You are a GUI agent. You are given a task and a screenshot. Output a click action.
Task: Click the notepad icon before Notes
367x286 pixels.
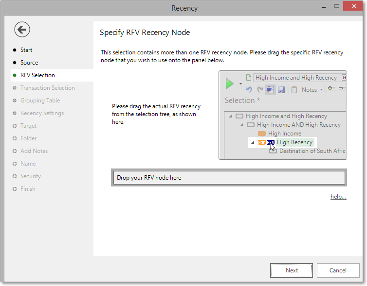294,90
